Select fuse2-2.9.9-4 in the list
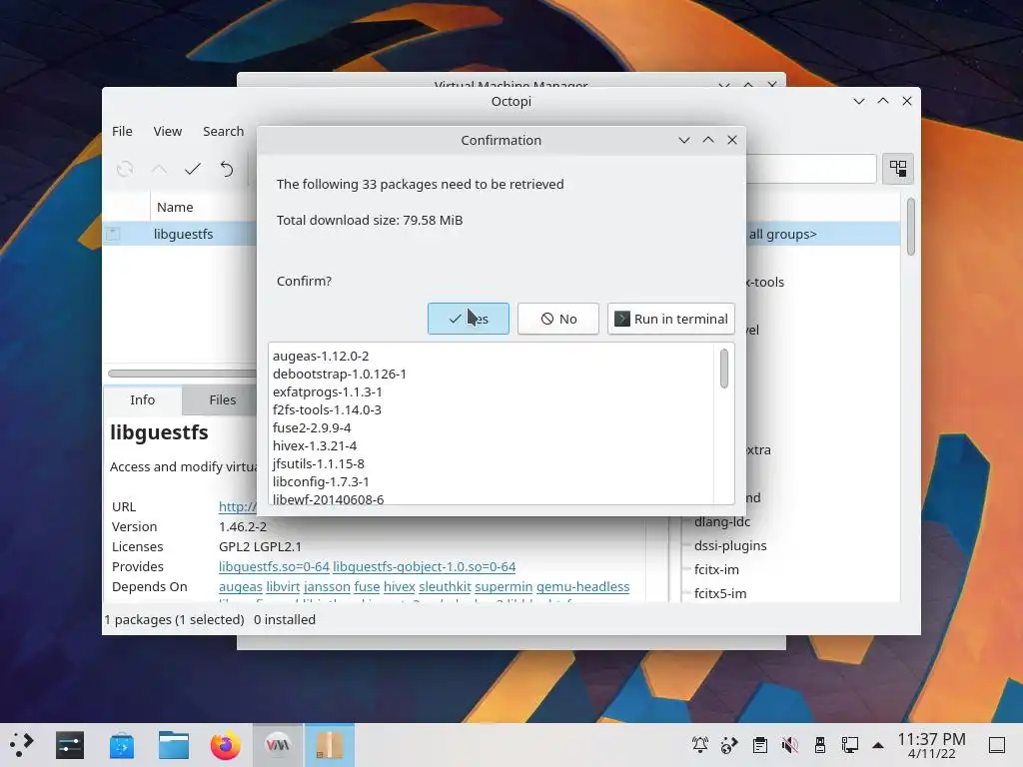The image size is (1023, 767). coord(312,427)
